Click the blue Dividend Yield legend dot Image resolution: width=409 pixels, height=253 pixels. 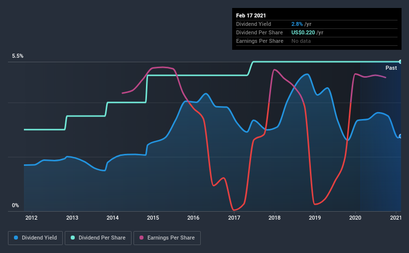[16, 238]
